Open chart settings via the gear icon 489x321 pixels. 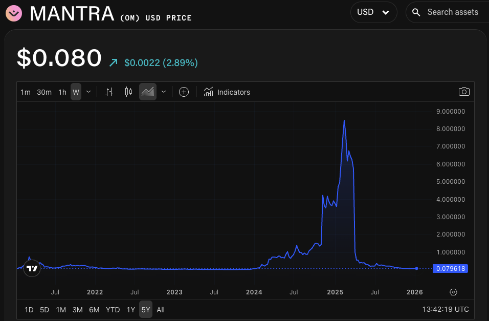coord(453,292)
